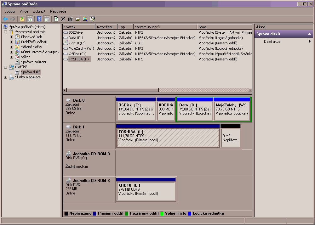Click the open folder toolbar icon
315x225 pixels.
[78, 19]
